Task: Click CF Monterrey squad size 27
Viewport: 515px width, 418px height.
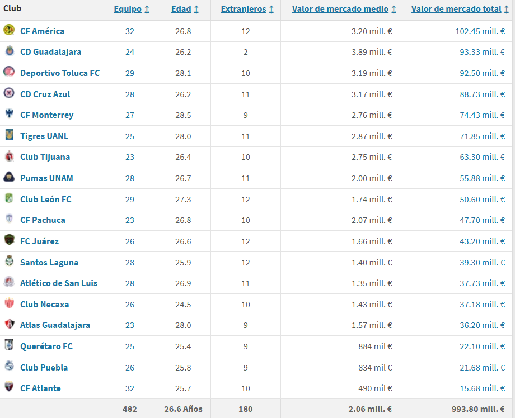Action: pos(130,116)
